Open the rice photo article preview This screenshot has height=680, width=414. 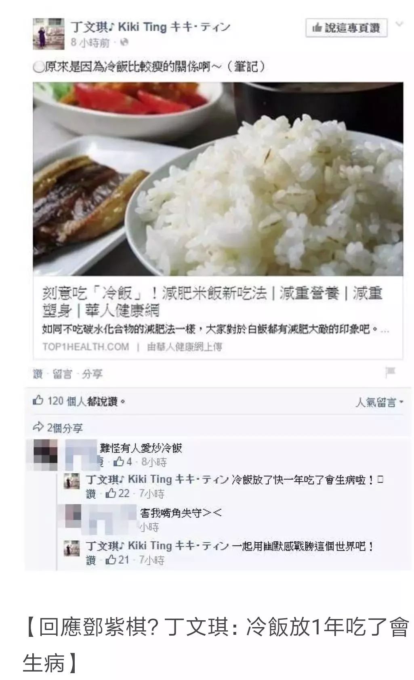tap(218, 179)
